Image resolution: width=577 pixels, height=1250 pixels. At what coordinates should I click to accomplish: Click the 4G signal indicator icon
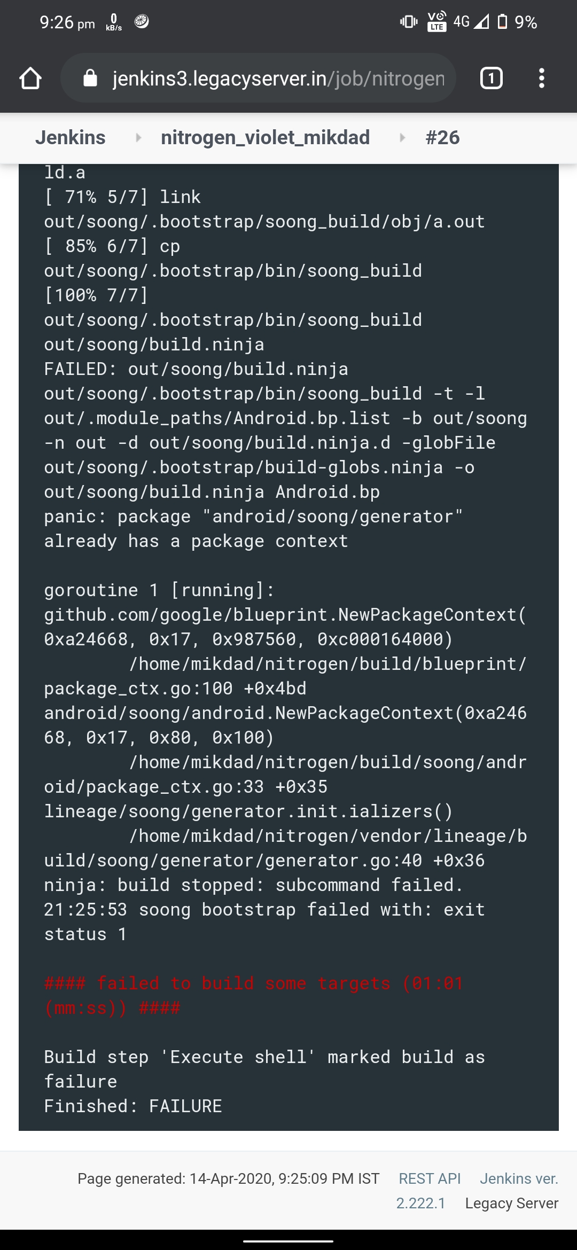click(x=461, y=21)
